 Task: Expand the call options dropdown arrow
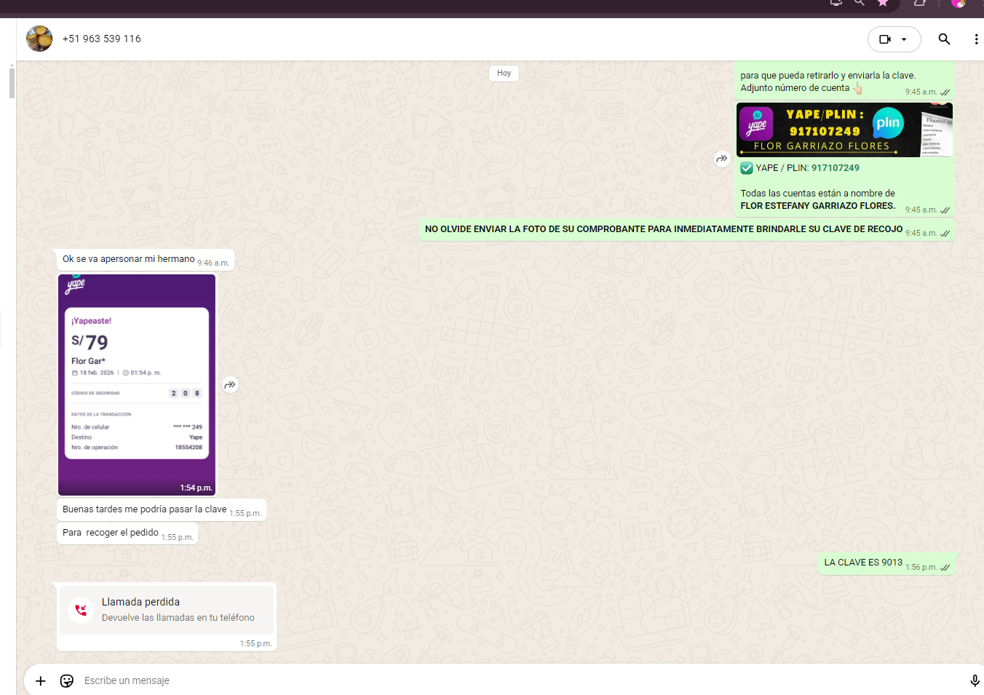point(905,39)
